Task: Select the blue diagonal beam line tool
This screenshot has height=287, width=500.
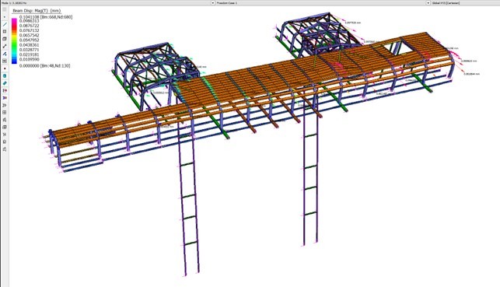Action: [5, 24]
